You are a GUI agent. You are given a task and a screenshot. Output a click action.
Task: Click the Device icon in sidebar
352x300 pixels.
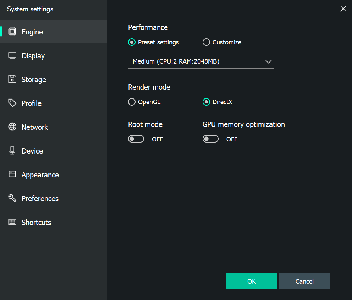(12, 150)
